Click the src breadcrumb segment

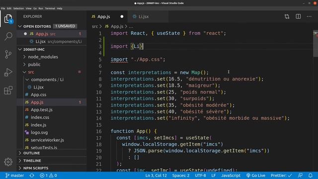(x=95, y=26)
